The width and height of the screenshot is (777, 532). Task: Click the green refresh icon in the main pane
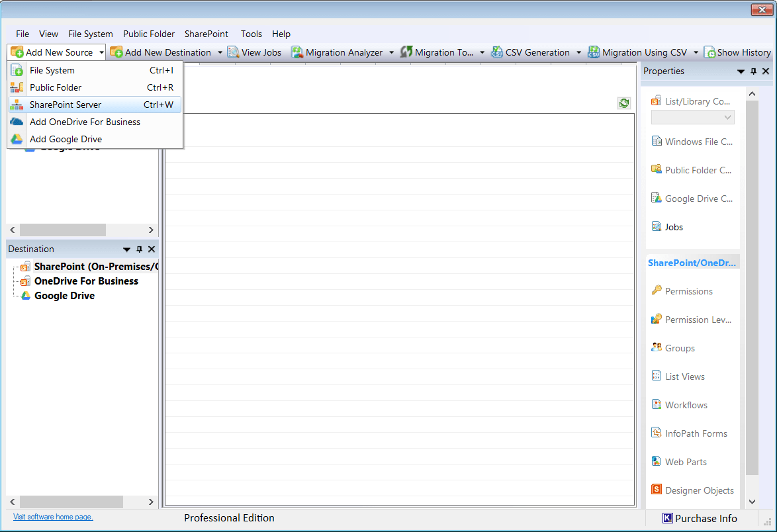pyautogui.click(x=624, y=103)
